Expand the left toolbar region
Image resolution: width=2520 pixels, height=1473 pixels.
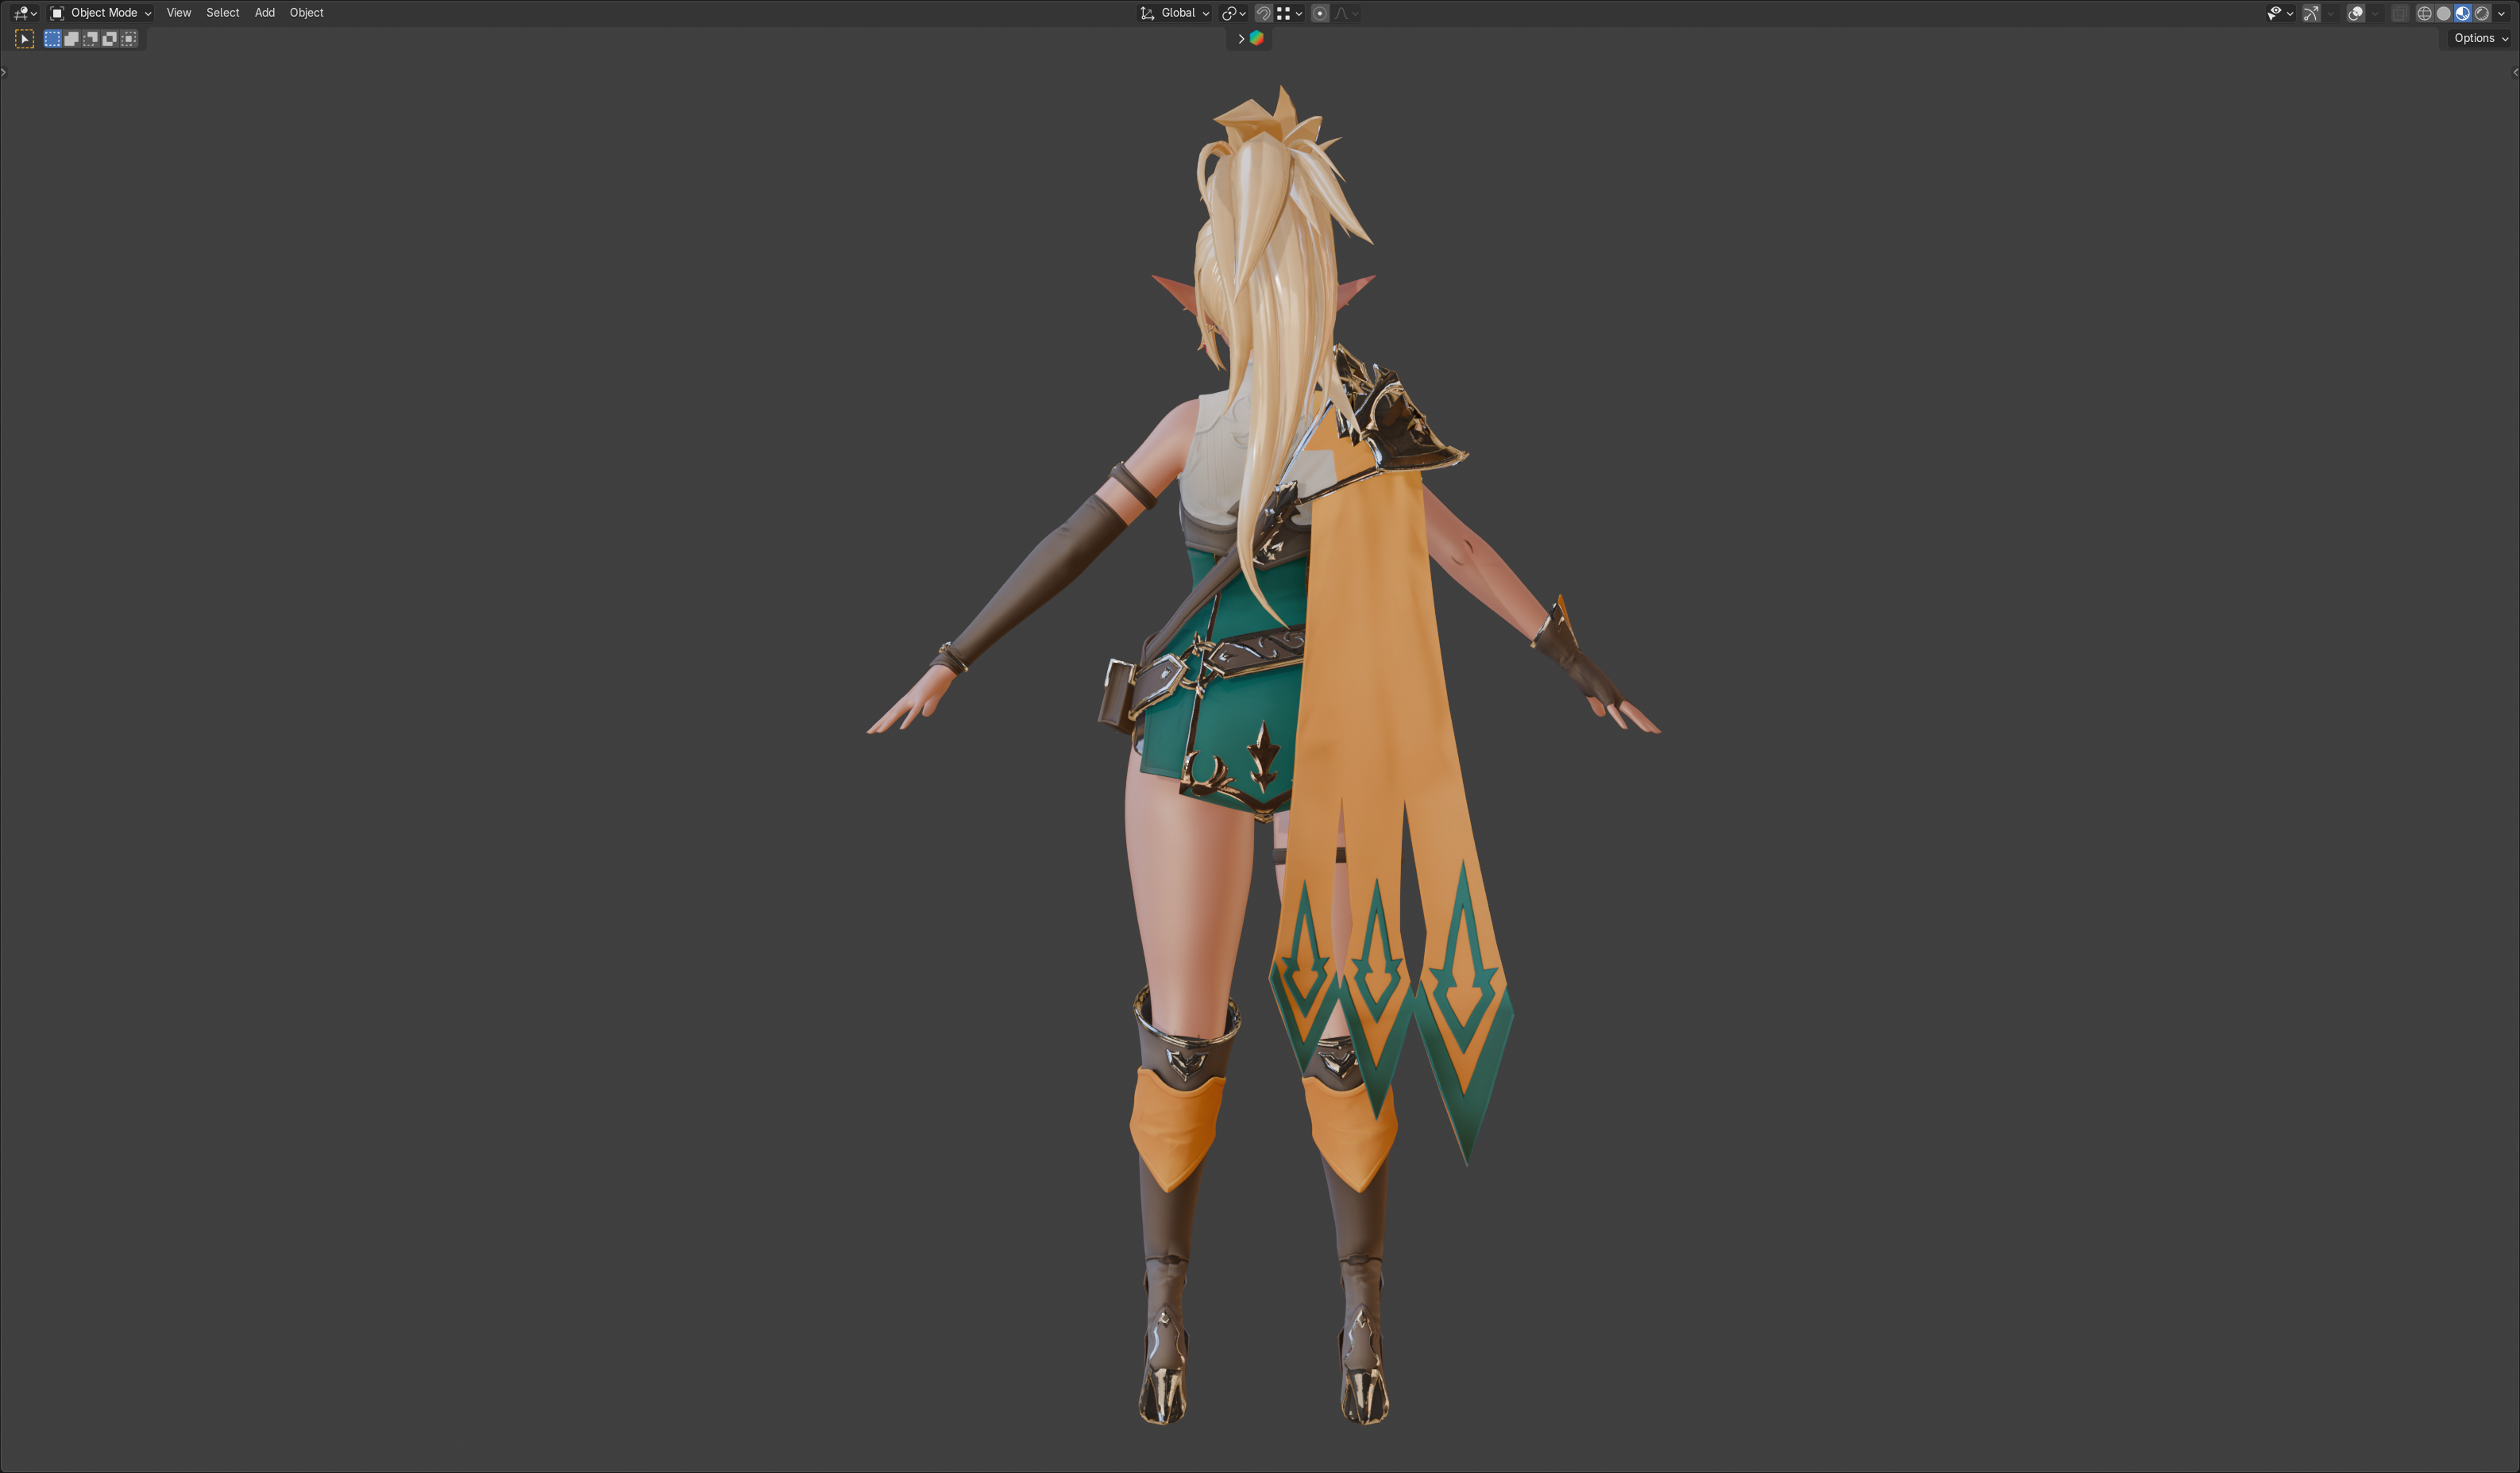(4, 72)
